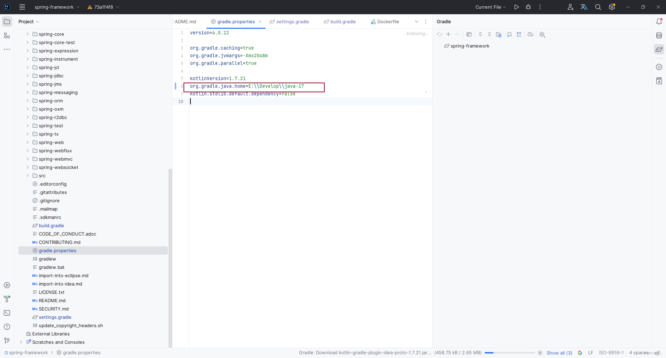Cancel the Gradle download progress
This screenshot has width=666, height=358.
pyautogui.click(x=540, y=353)
